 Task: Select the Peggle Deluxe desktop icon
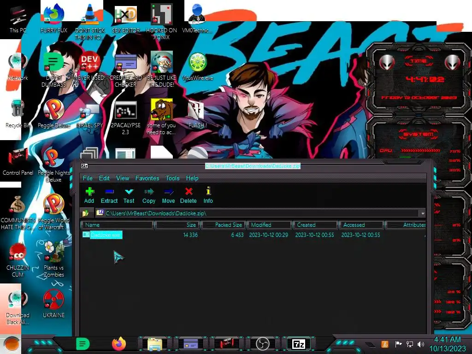point(54,114)
